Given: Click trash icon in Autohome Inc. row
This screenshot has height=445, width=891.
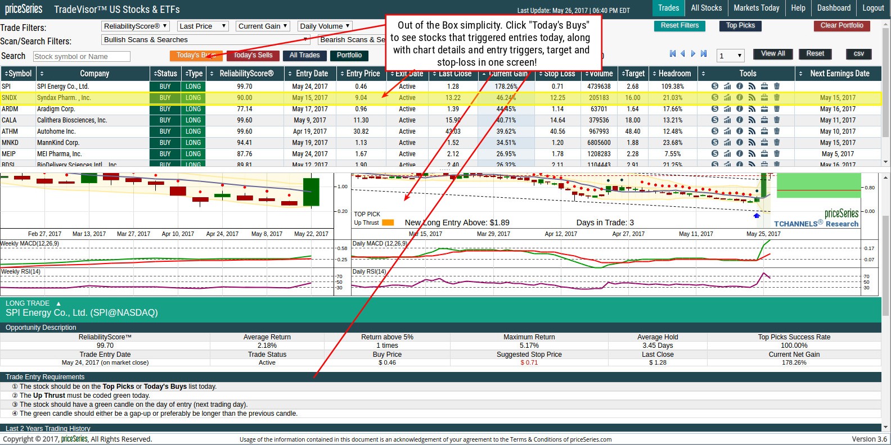Looking at the screenshot, I should coord(777,131).
